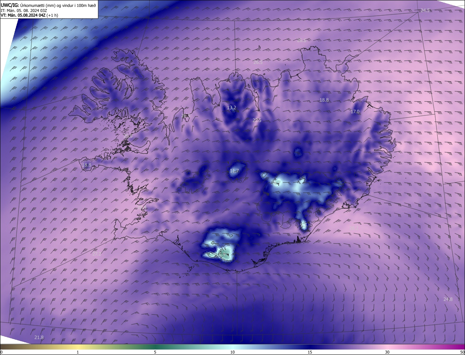Click the 30 tick on the colour scale
Viewport: 465px width, 355px height.
click(x=387, y=352)
